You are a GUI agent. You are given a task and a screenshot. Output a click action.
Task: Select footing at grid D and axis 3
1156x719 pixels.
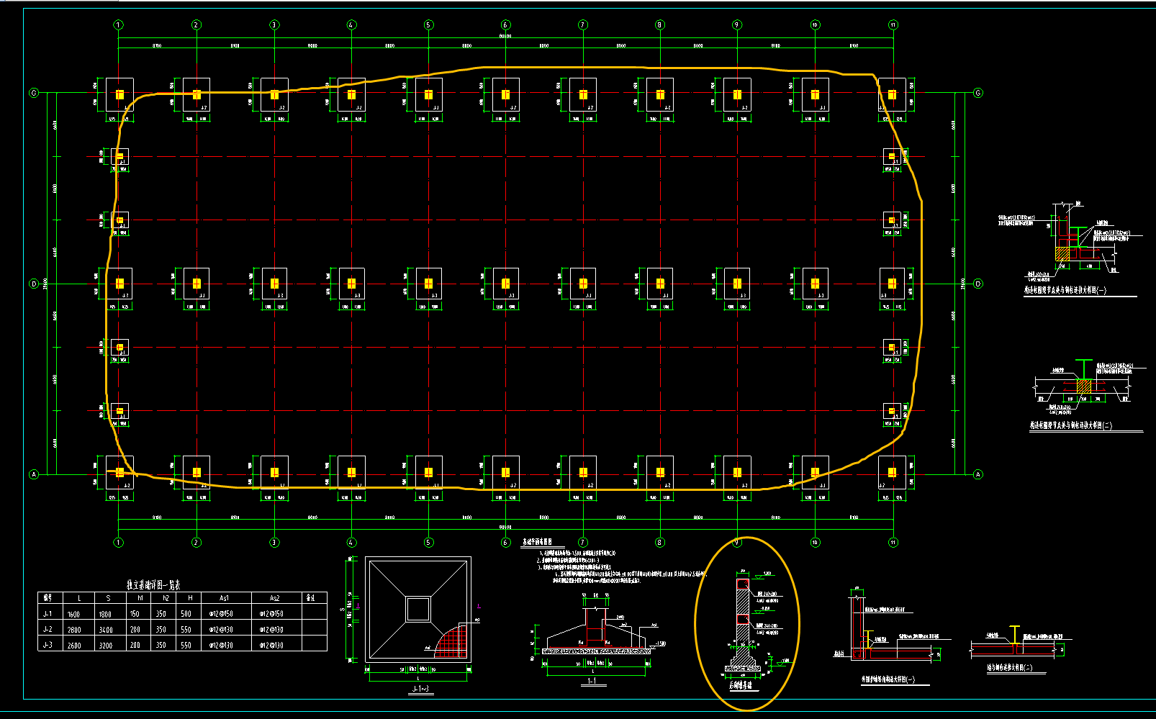tap(274, 284)
